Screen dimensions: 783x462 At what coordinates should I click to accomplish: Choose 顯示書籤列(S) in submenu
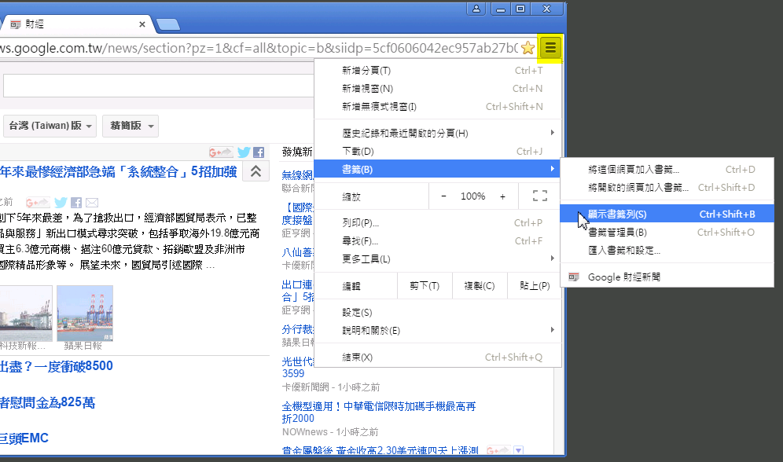click(667, 214)
